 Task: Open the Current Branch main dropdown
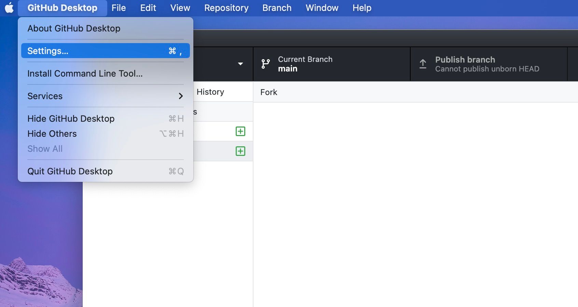click(x=332, y=64)
